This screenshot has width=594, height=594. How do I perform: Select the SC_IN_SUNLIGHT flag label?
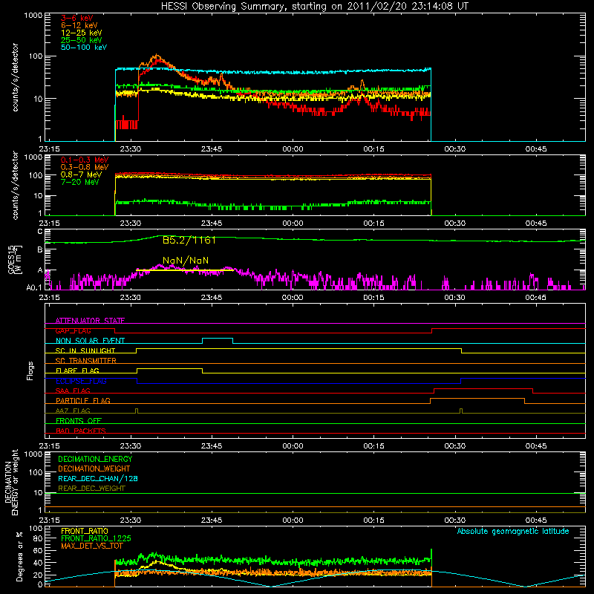point(85,350)
